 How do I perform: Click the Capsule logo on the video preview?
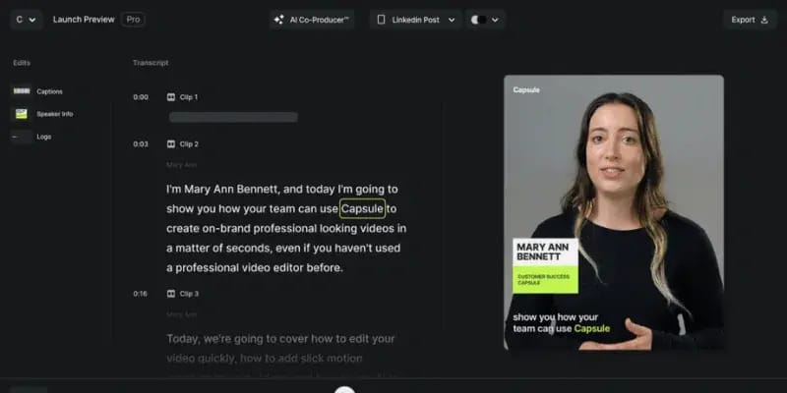point(526,90)
